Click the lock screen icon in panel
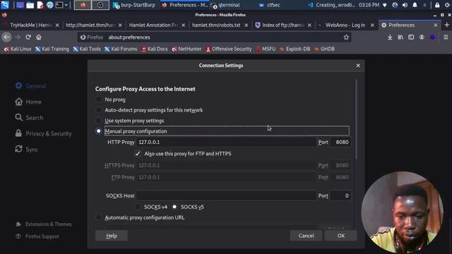Image resolution: width=452 pixels, height=254 pixels. 437,5
